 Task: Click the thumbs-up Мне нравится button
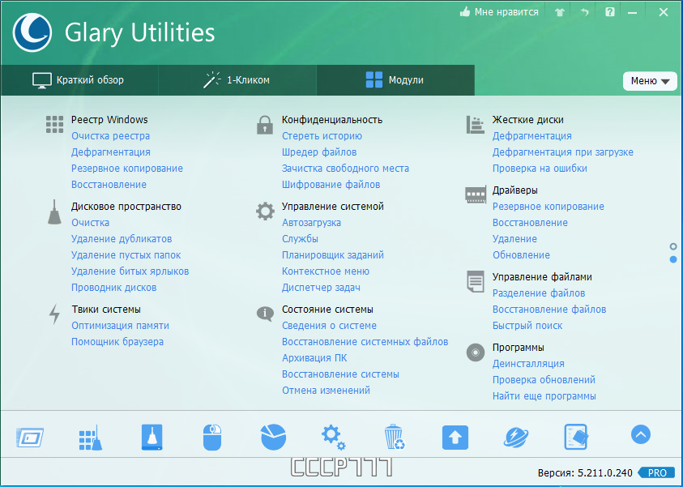(499, 12)
